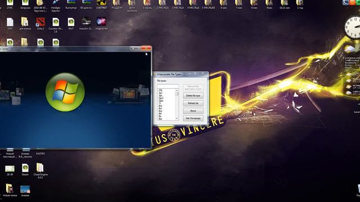Click Remove file association (User) button

coord(193,88)
